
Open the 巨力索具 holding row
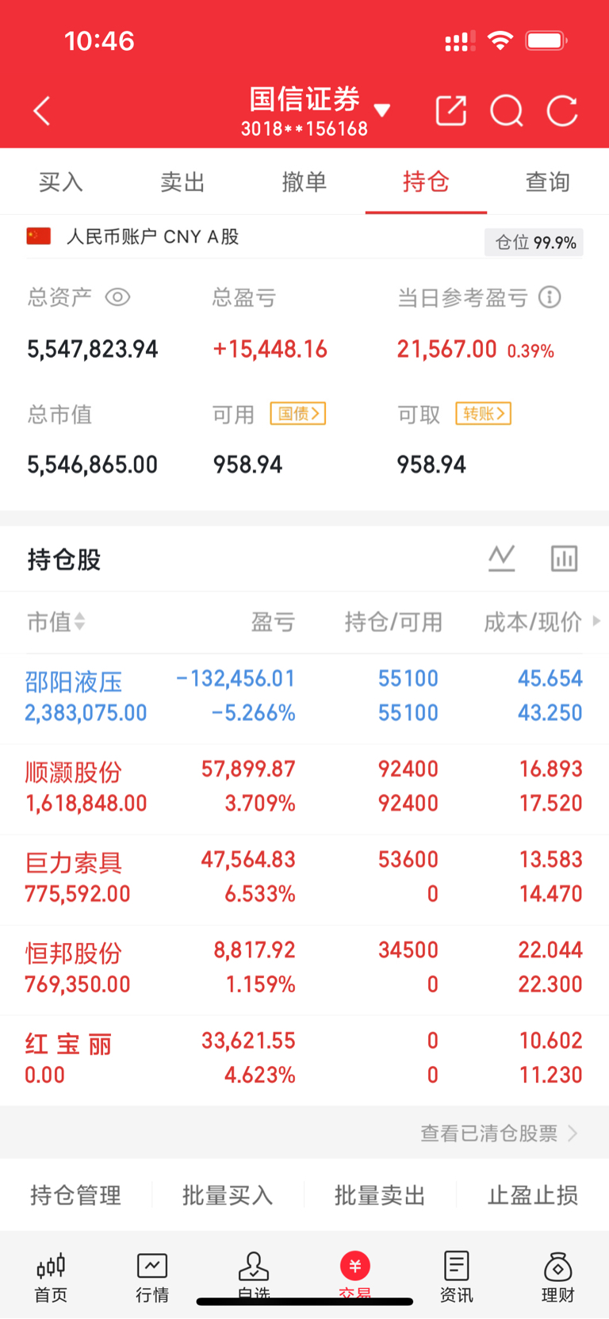pos(304,879)
